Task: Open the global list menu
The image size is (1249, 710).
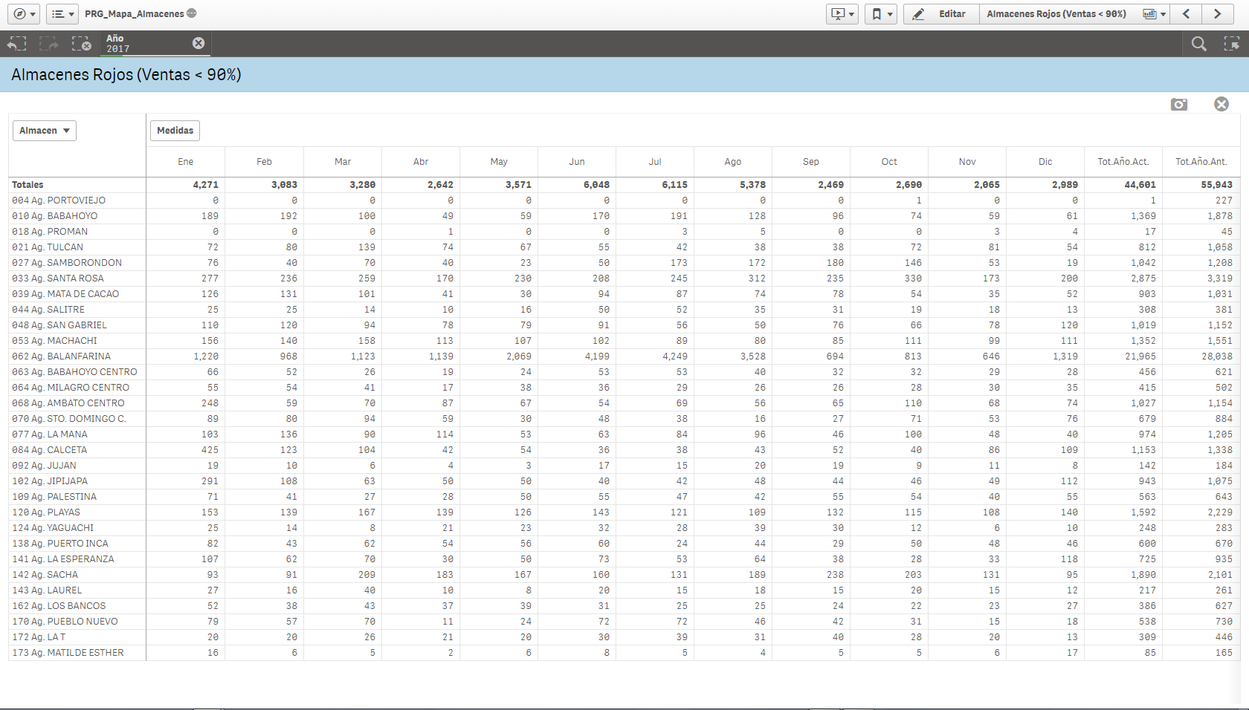Action: [62, 14]
